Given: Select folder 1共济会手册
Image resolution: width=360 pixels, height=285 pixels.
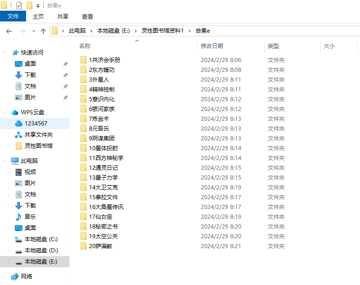Looking at the screenshot, I should pyautogui.click(x=104, y=60).
